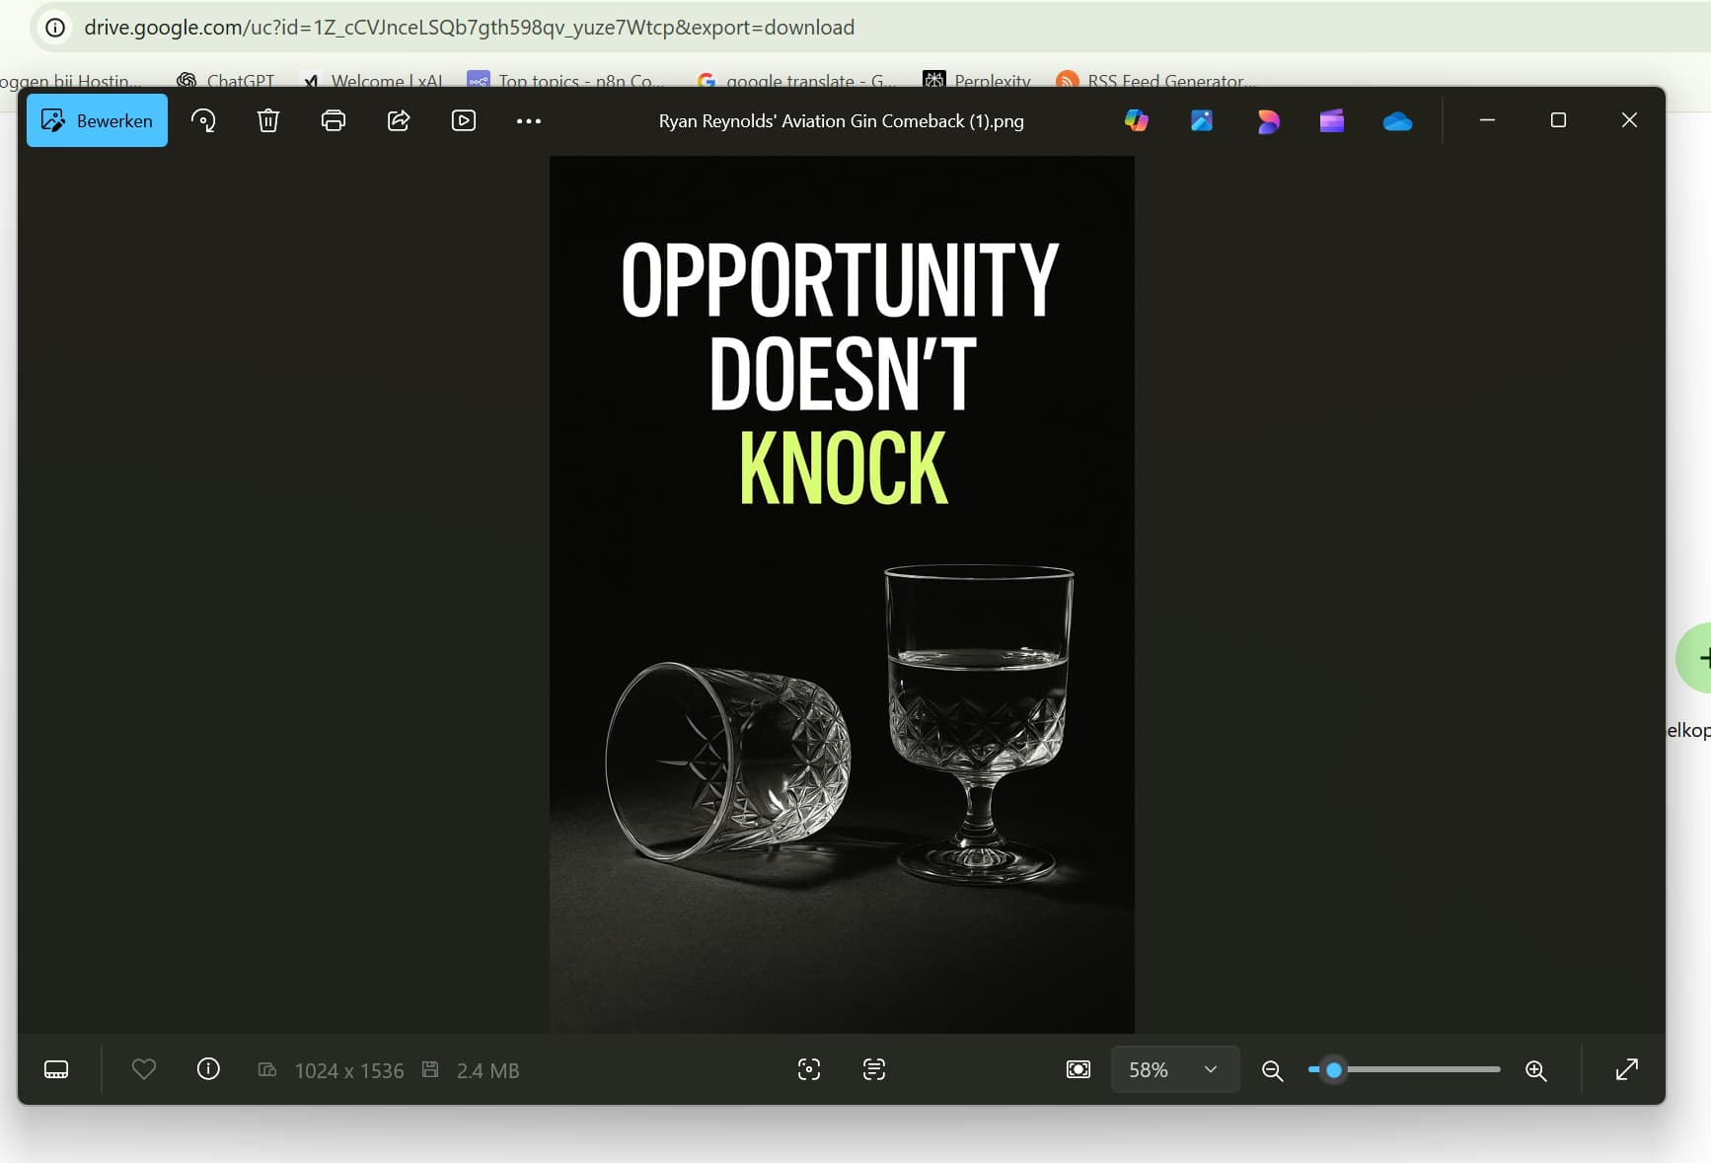This screenshot has width=1711, height=1163.
Task: Activate visual search scan icon
Action: 809,1069
